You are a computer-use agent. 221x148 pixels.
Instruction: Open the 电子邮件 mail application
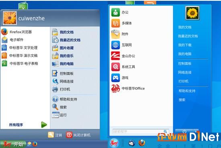tap(12, 40)
